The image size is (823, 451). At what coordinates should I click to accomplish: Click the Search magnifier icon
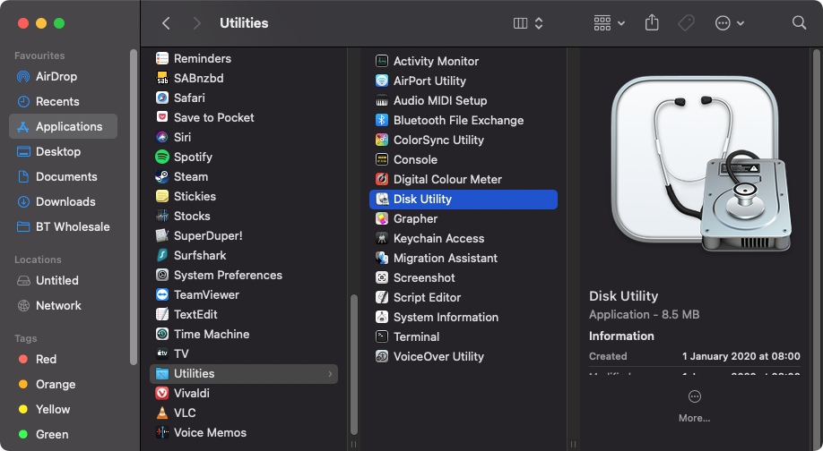click(799, 22)
